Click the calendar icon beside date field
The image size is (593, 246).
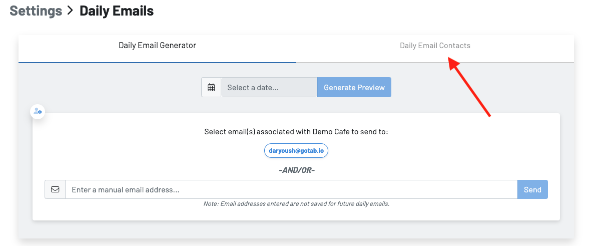tap(211, 87)
